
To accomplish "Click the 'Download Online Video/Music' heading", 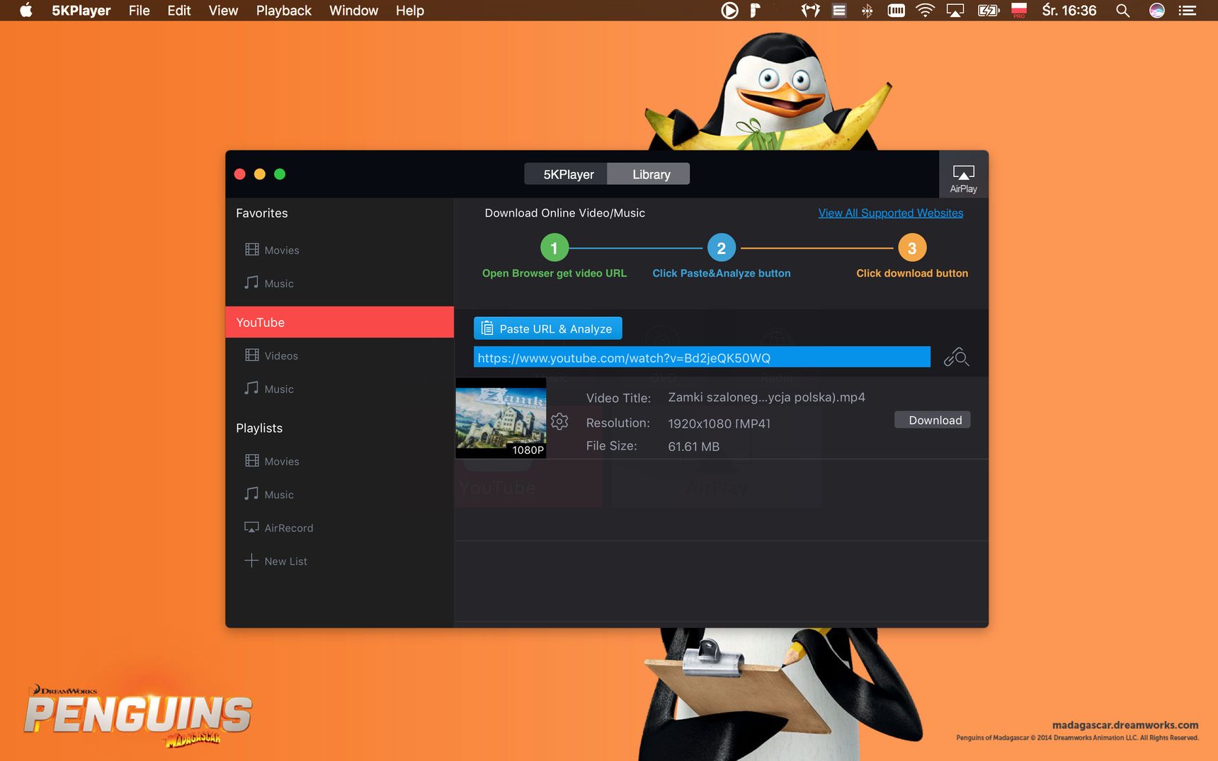I will pos(565,213).
